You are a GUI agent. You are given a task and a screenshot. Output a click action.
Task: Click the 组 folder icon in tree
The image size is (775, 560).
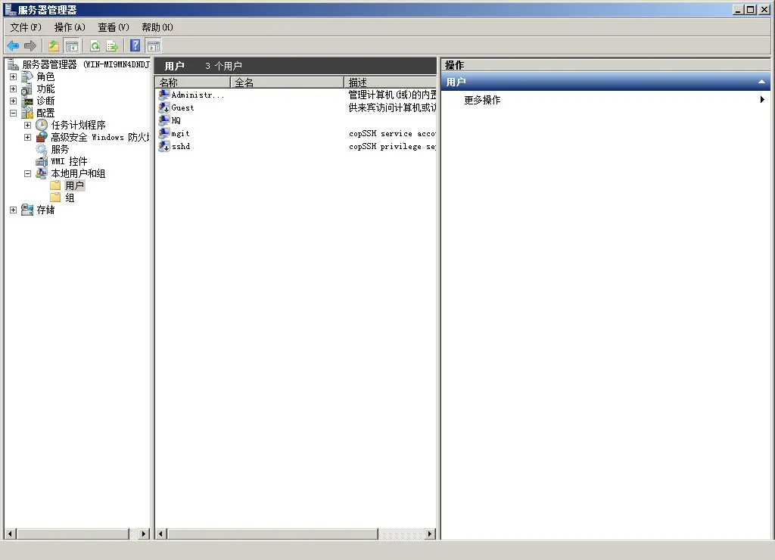(x=55, y=198)
